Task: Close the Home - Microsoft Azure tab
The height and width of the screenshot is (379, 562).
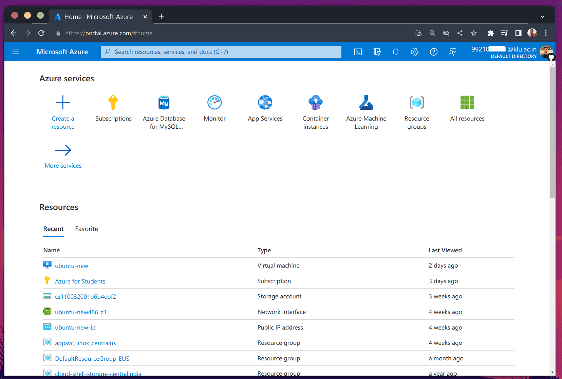Action: pyautogui.click(x=145, y=17)
